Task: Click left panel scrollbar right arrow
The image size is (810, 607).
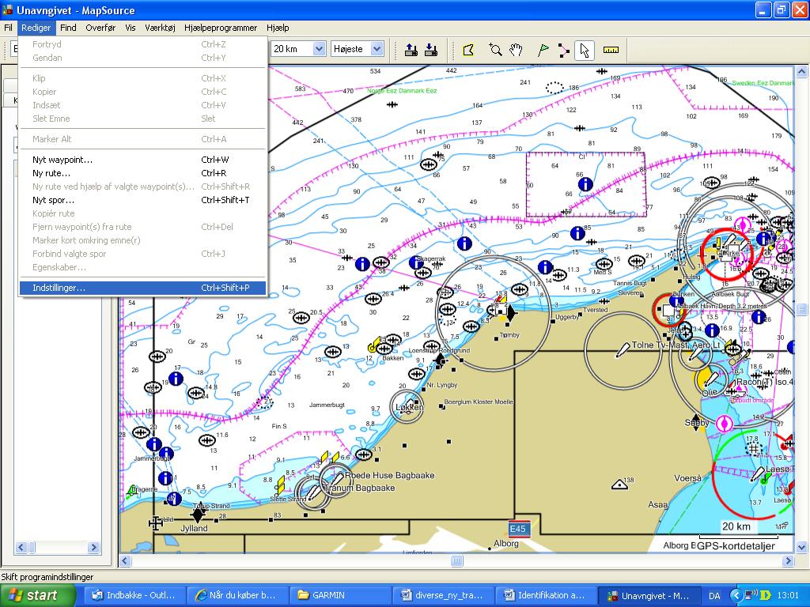Action: click(x=93, y=547)
